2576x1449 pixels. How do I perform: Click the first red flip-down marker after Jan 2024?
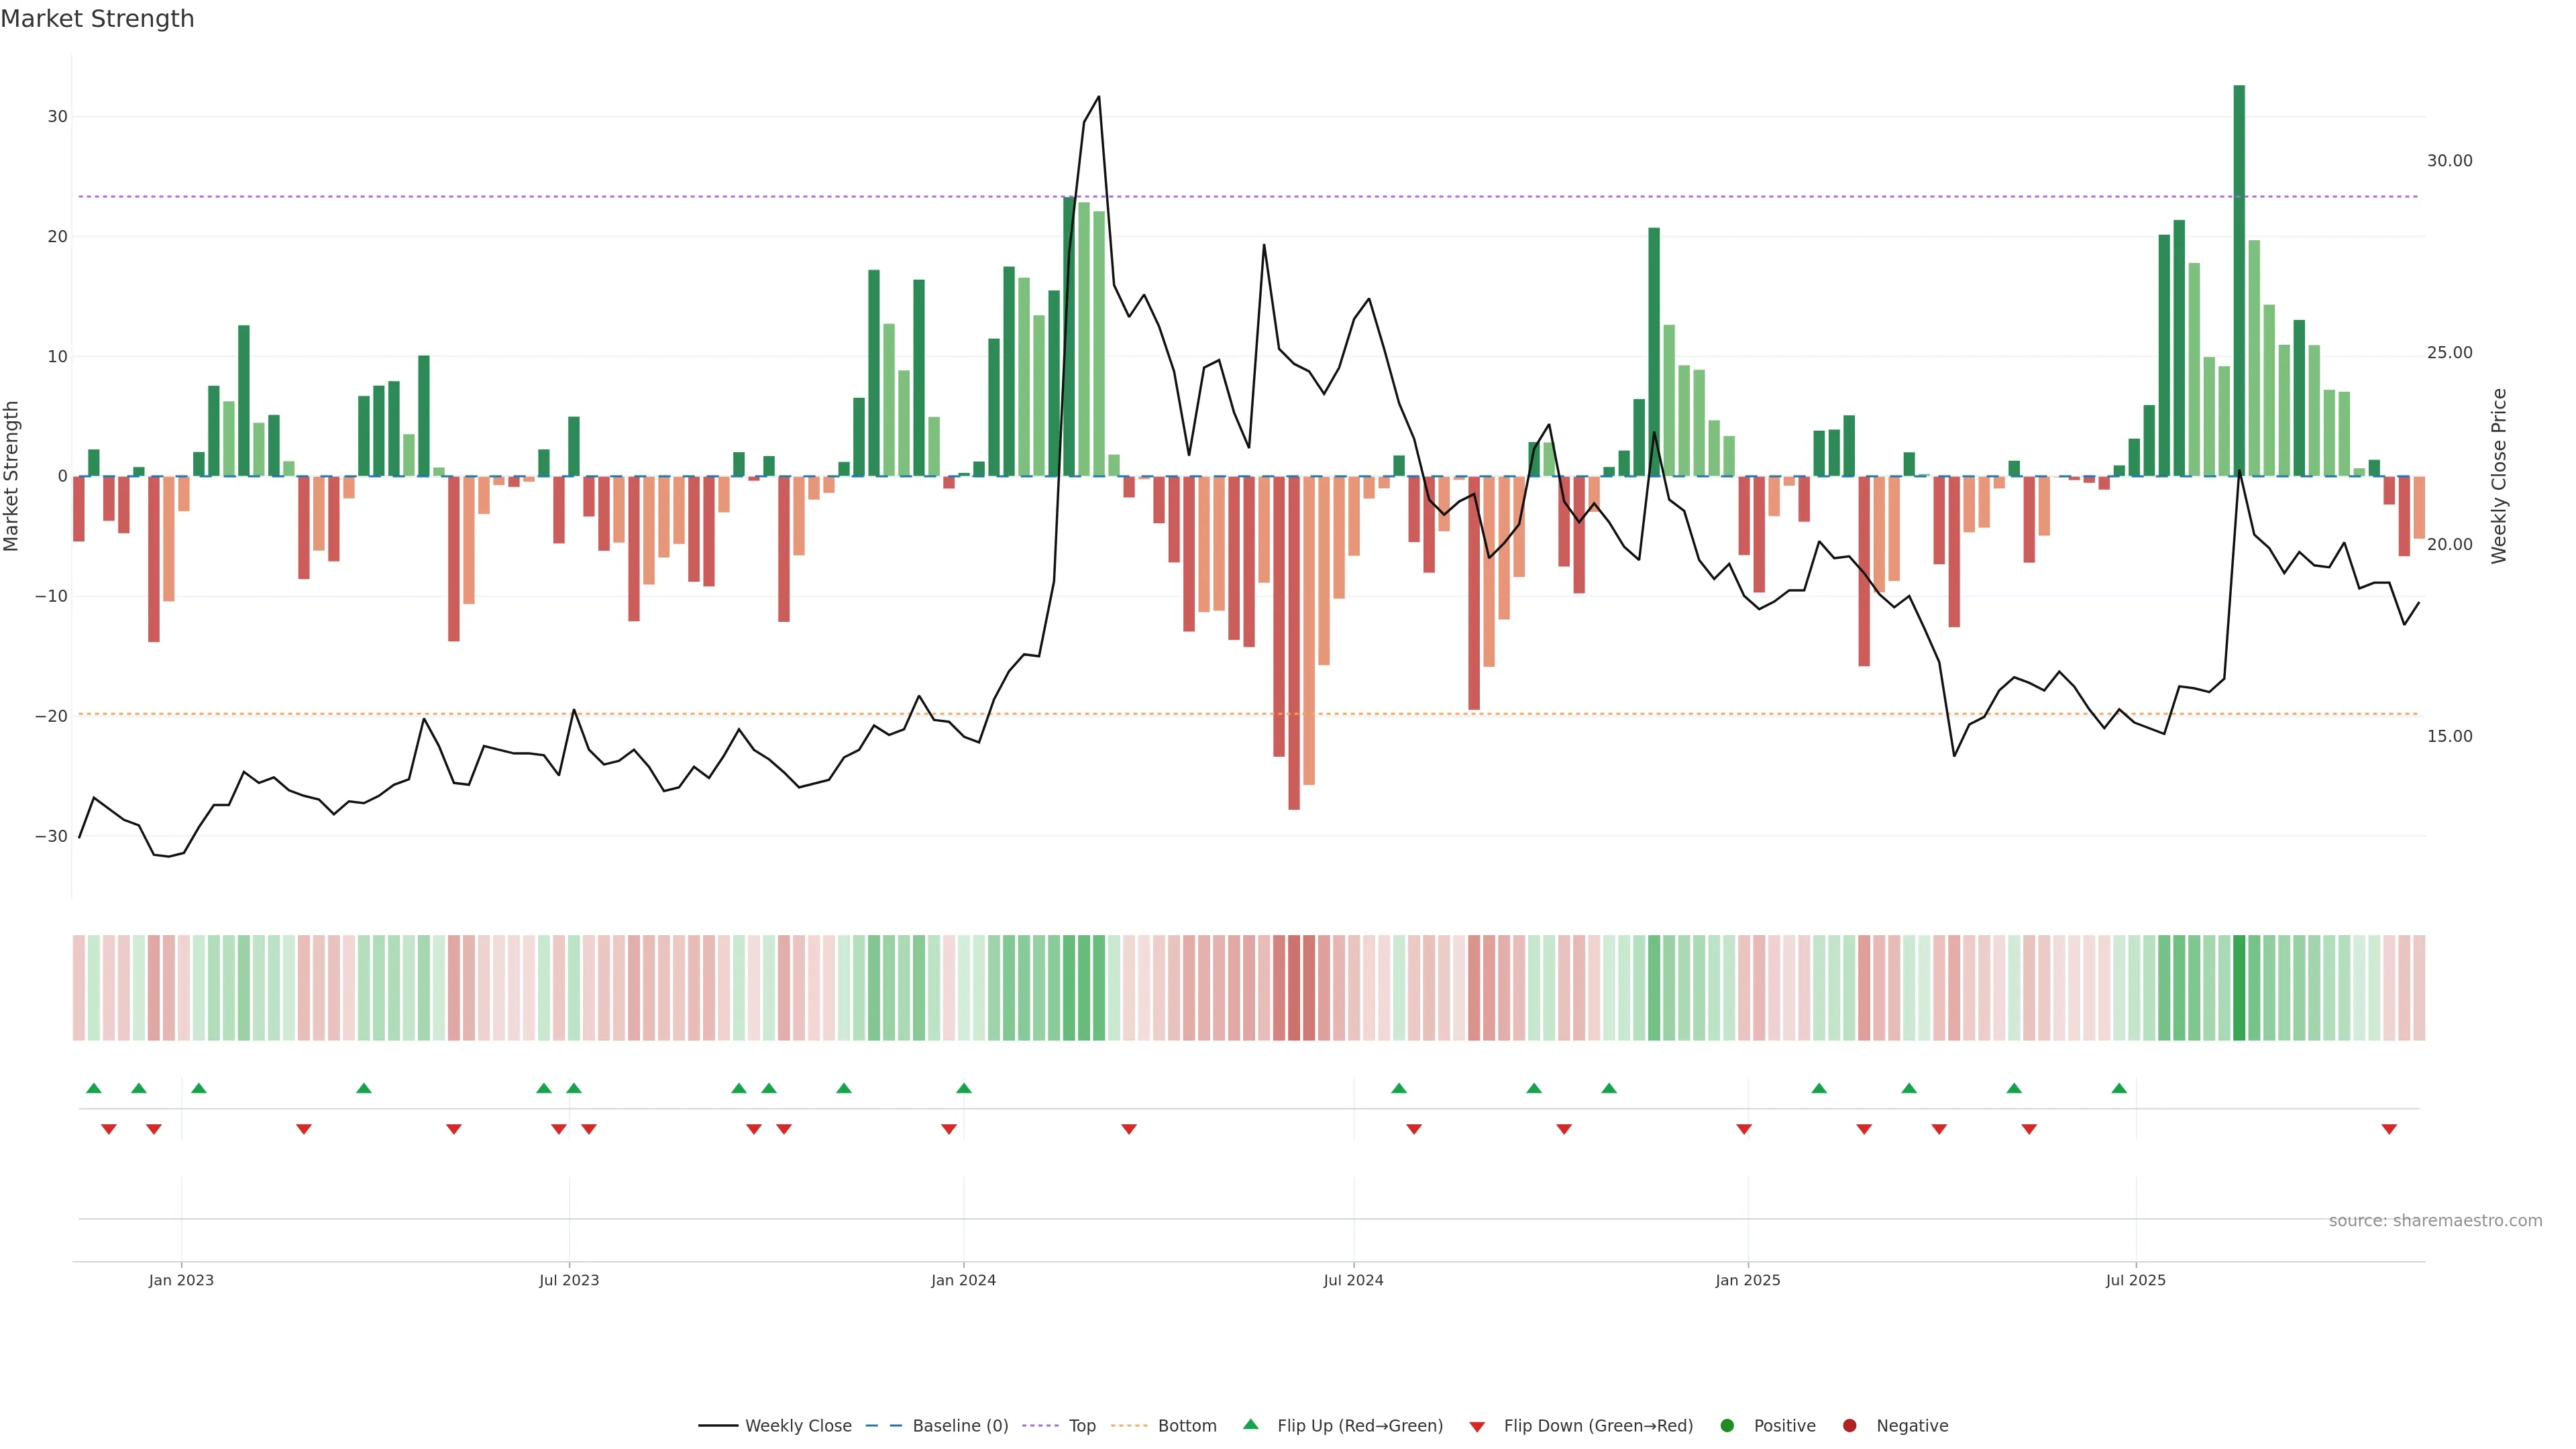1129,1129
